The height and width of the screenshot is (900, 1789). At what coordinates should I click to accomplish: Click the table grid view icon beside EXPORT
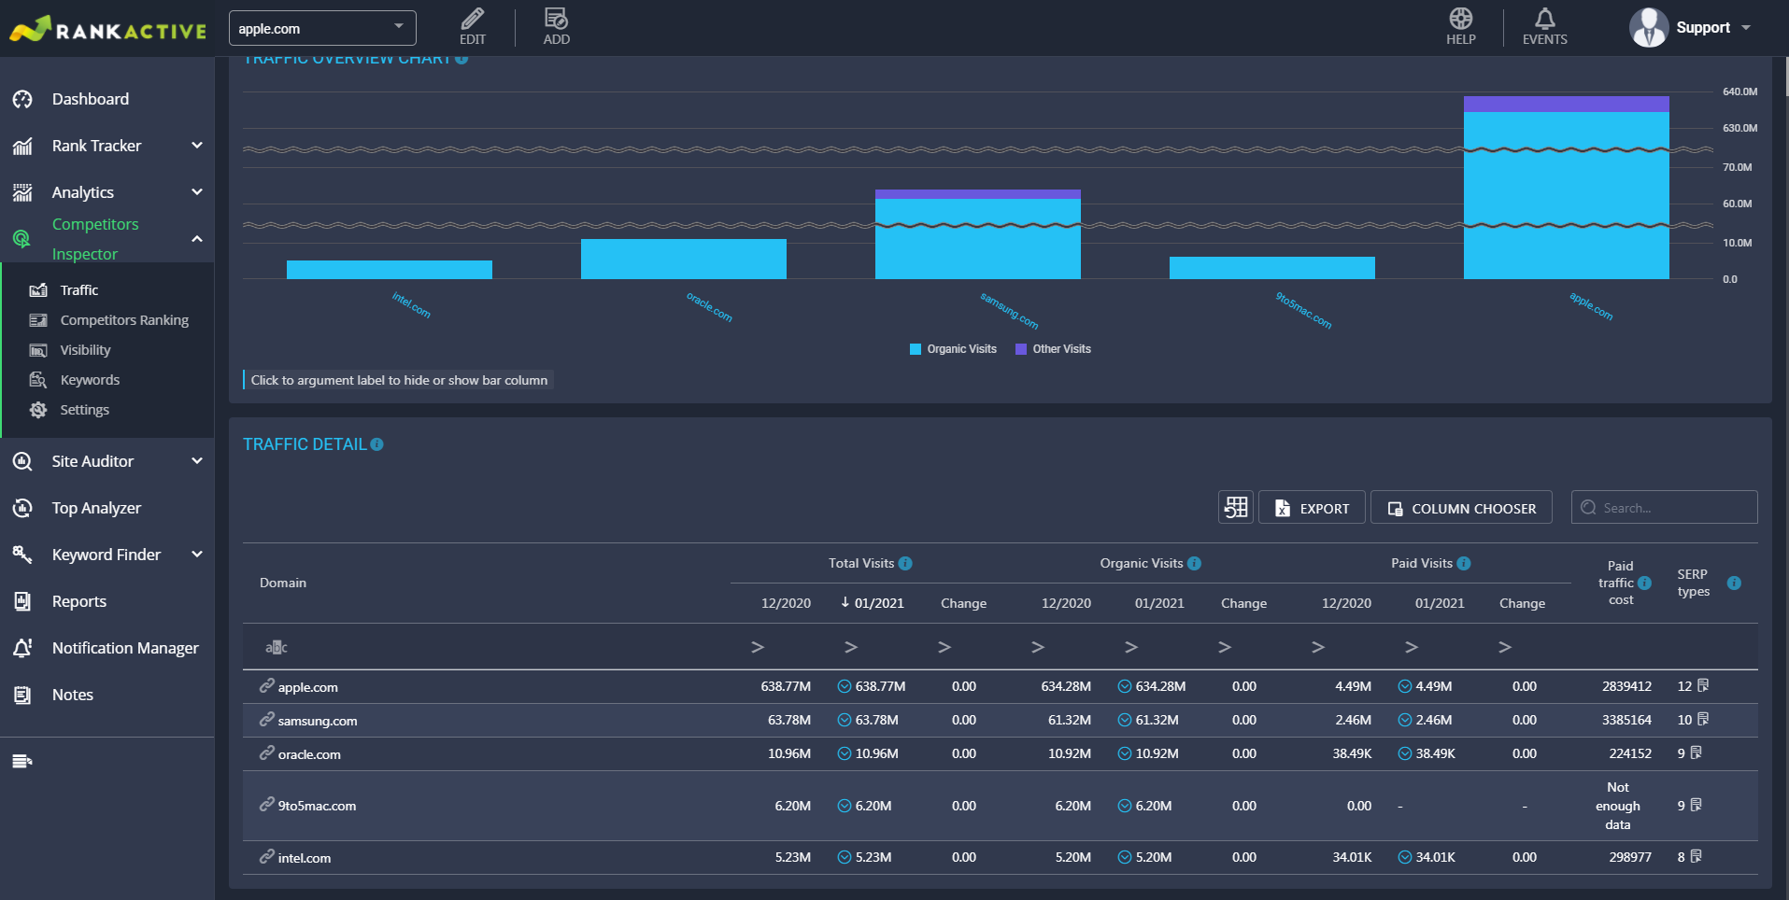[x=1236, y=507]
